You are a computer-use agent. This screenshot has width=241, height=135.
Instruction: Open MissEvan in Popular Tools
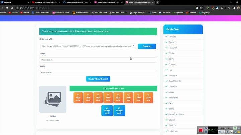pyautogui.click(x=173, y=48)
